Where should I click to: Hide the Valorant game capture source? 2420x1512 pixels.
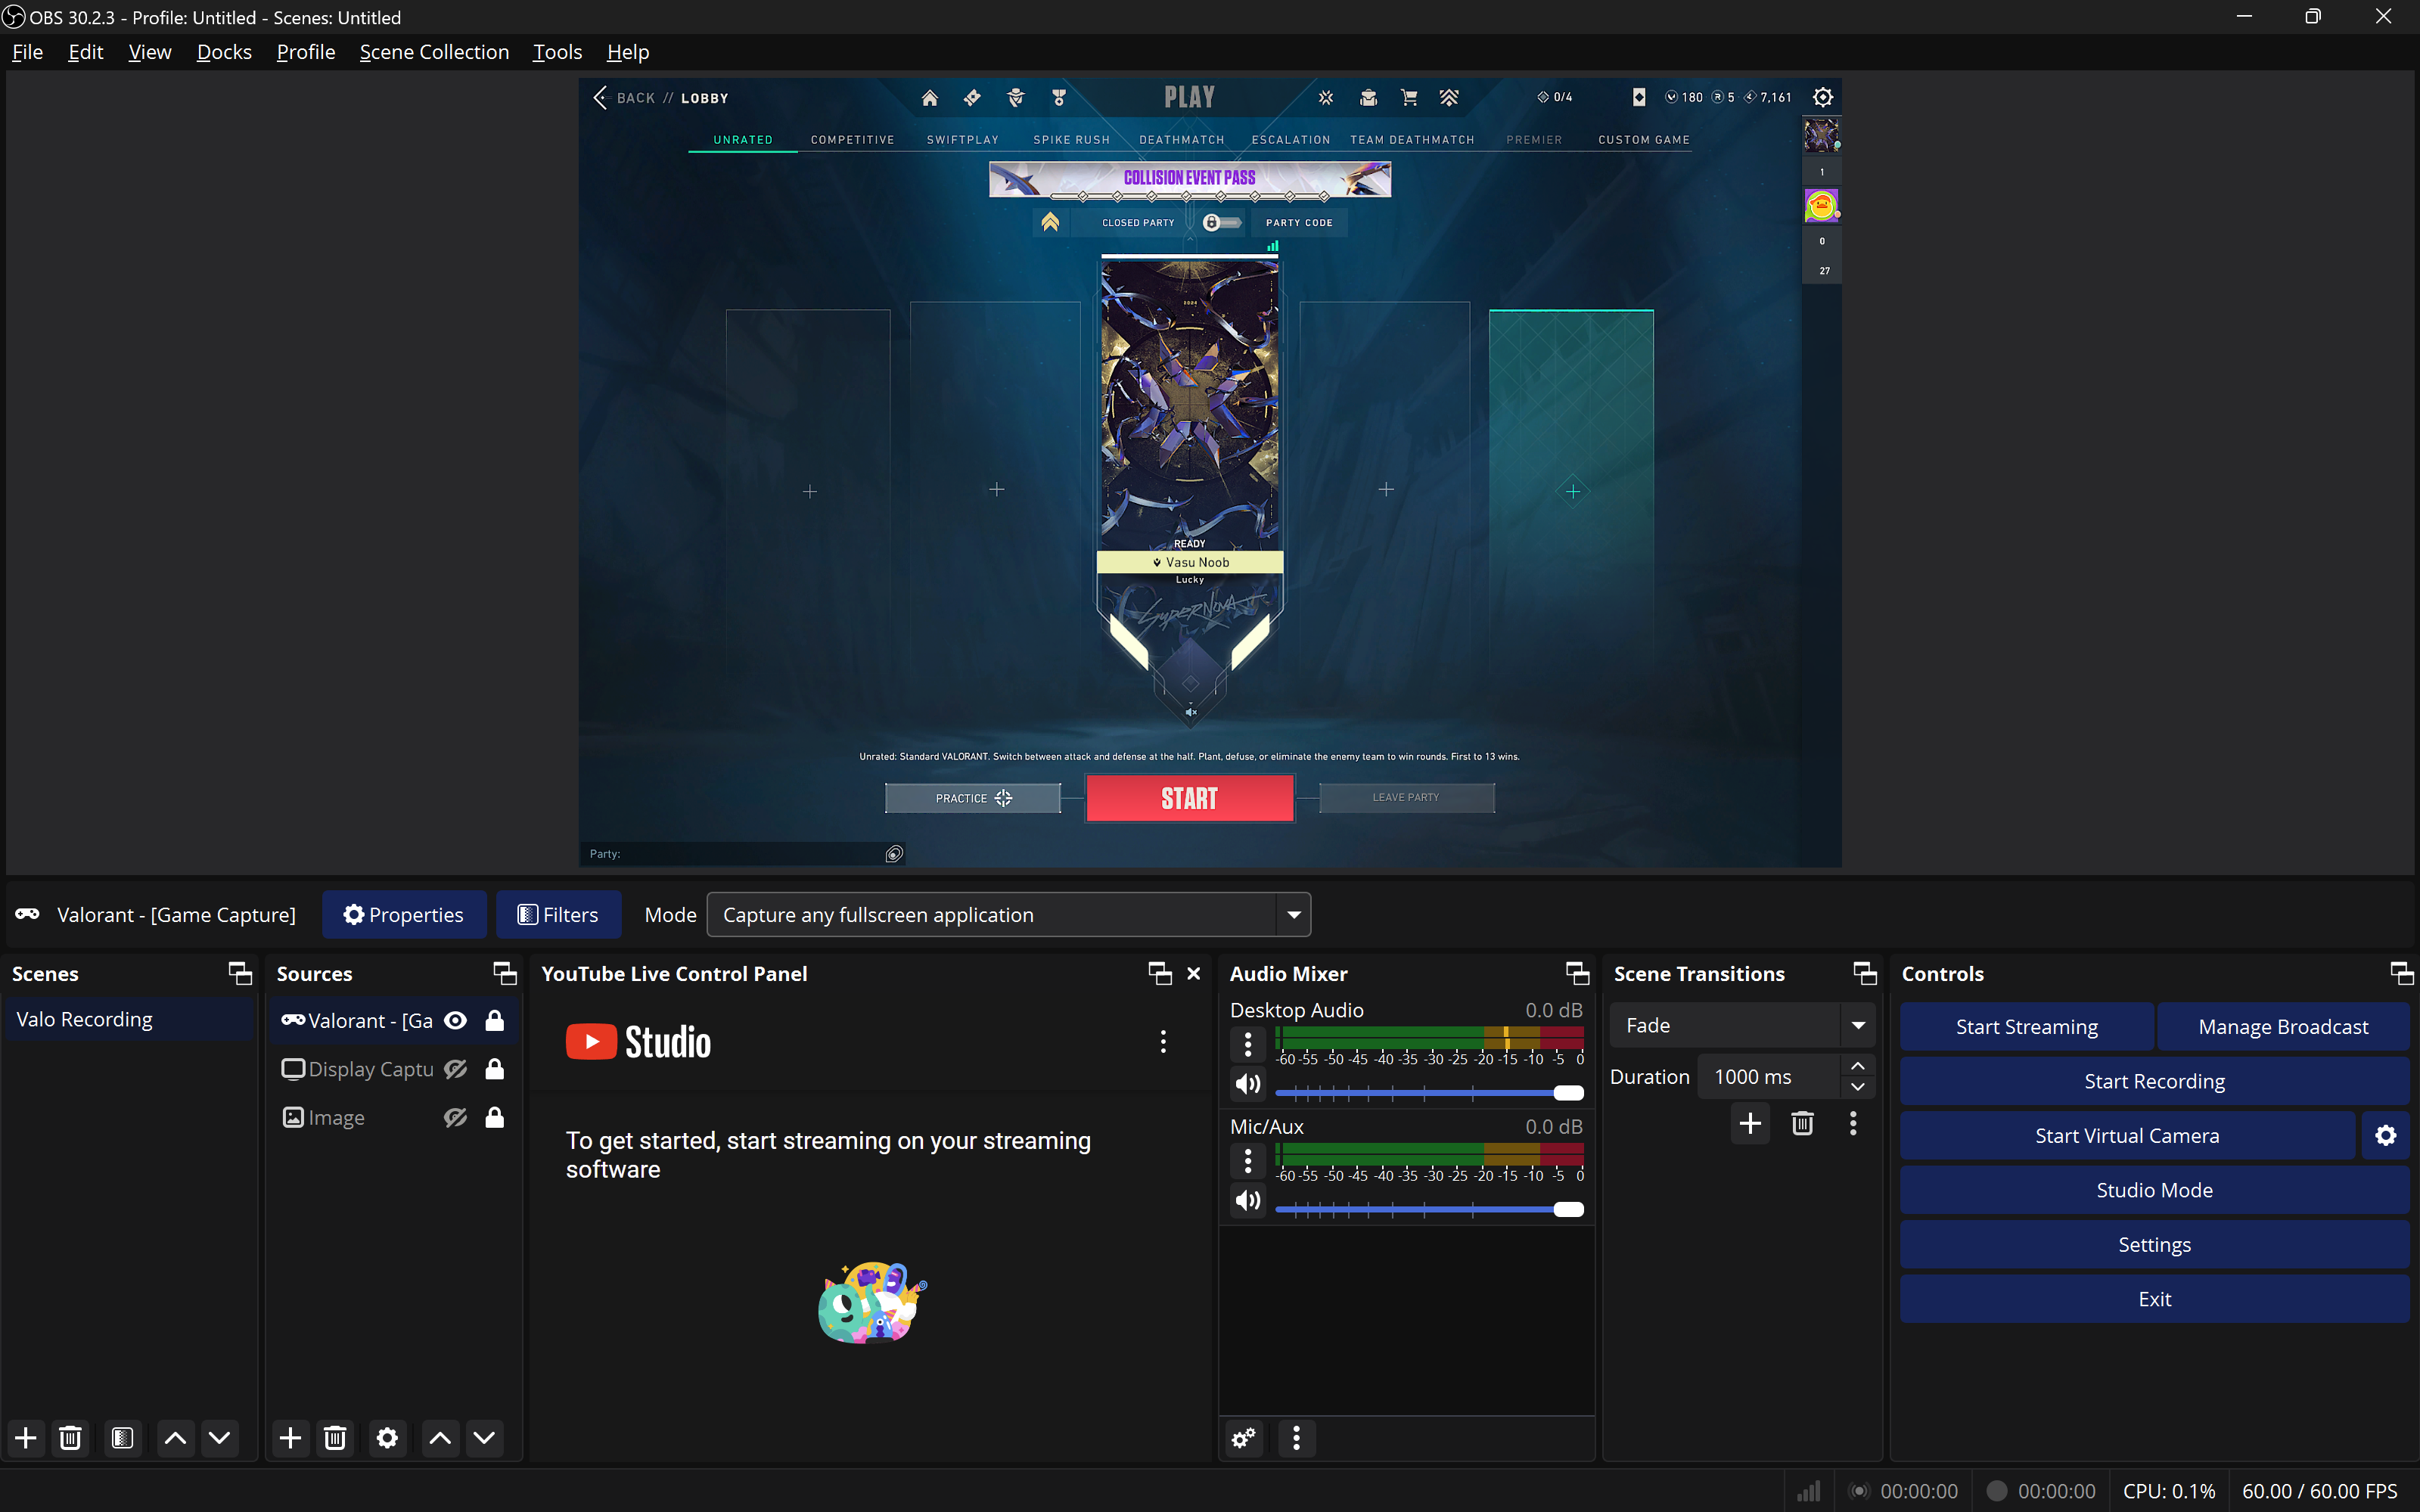point(455,1020)
